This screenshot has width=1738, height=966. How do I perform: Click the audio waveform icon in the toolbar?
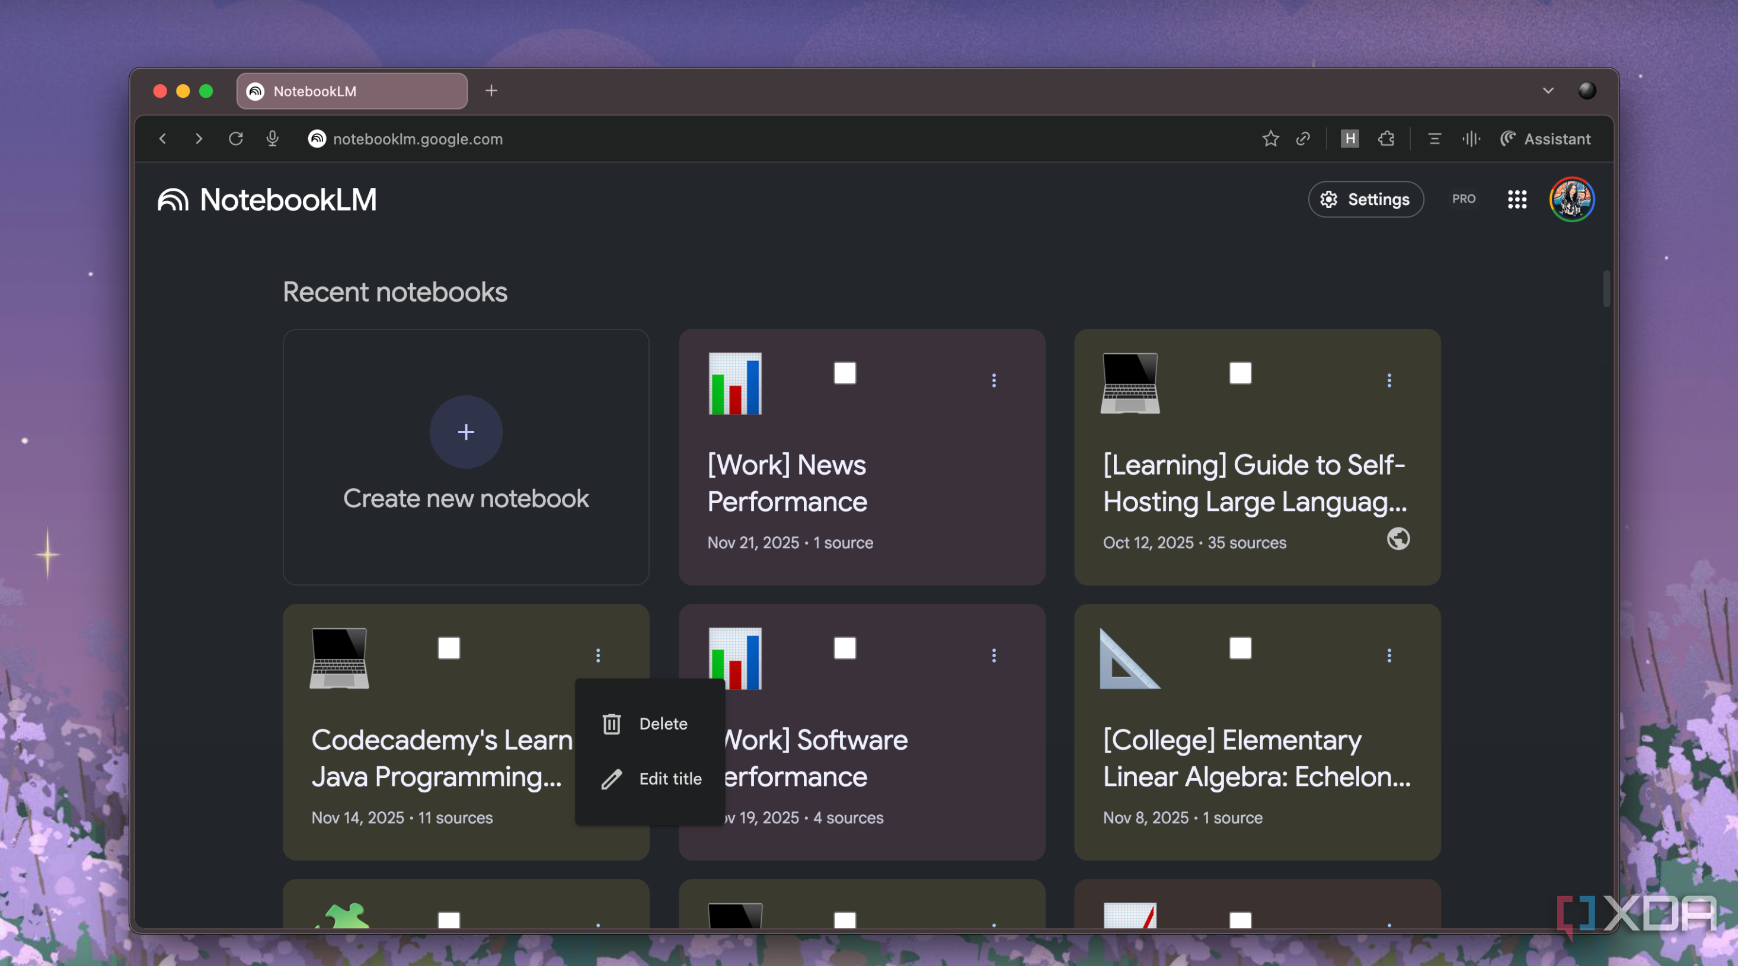[1471, 139]
